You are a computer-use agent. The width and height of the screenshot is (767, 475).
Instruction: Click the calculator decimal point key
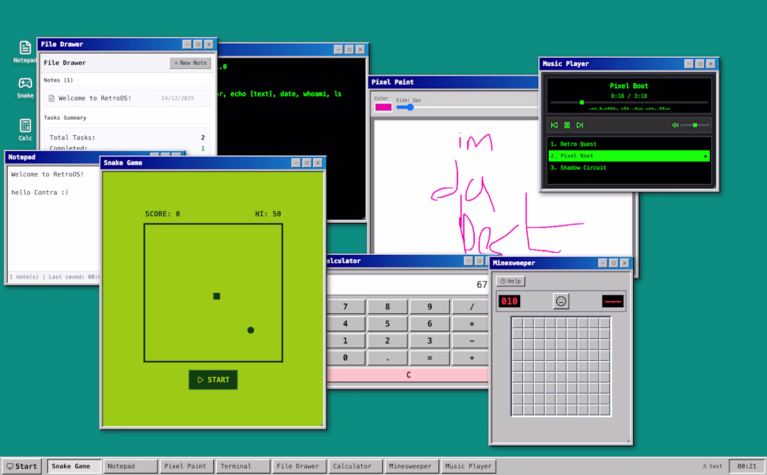click(x=388, y=358)
